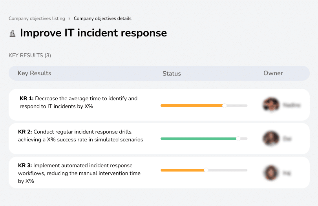
Task: Click the Key Results column header
Action: coord(35,73)
